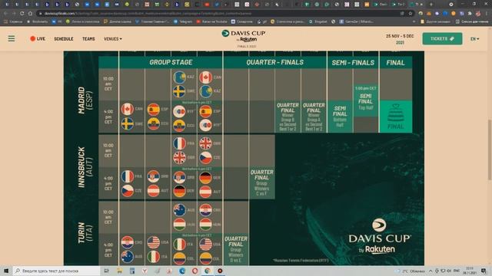Click Serbia flag in SRB vs AUT match
This screenshot has height=276, width=492.
point(154,176)
